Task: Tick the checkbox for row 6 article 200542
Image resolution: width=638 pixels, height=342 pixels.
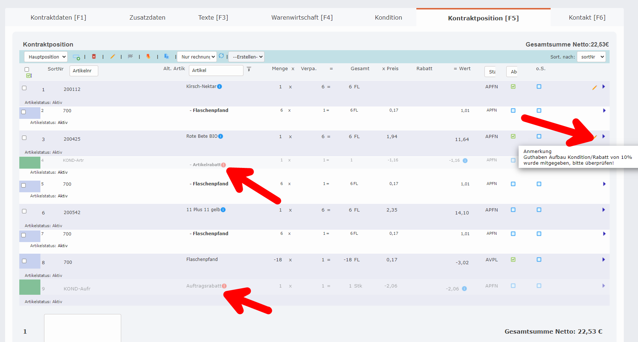Action: pyautogui.click(x=24, y=211)
